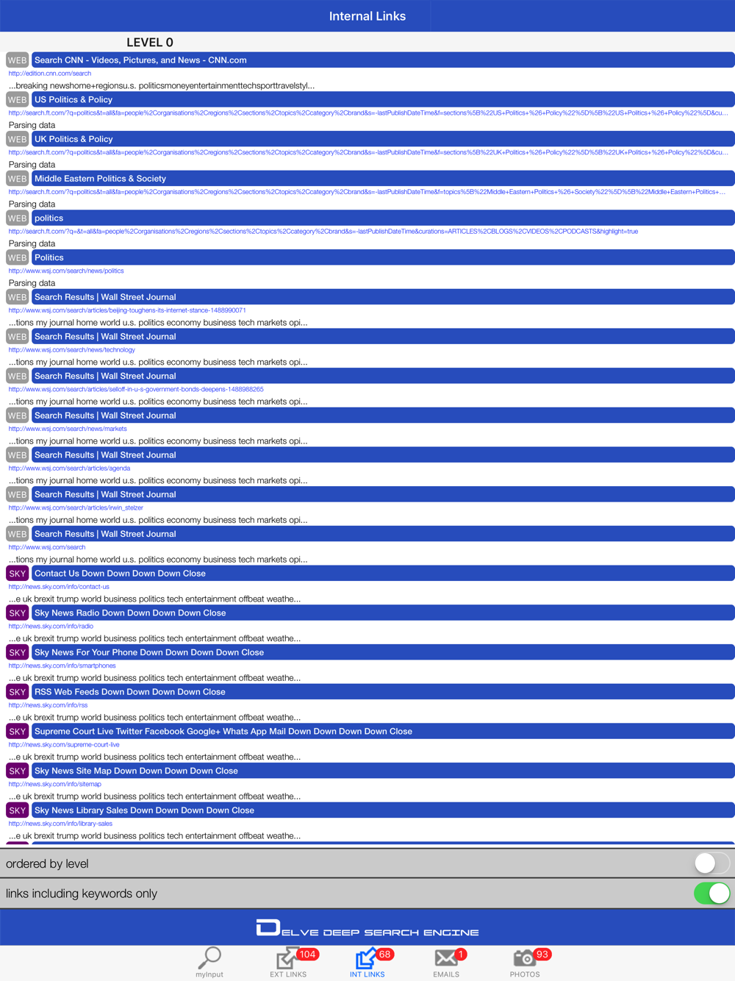Follow the edition.cnn.com/search URL
Screen dimensions: 735x981
click(50, 74)
